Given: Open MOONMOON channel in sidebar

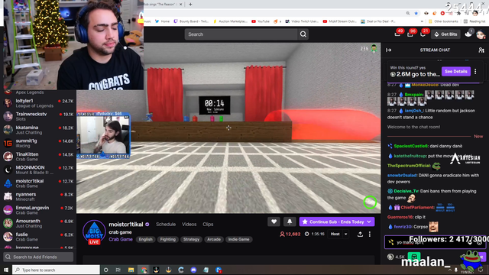Looking at the screenshot, I should [x=38, y=170].
